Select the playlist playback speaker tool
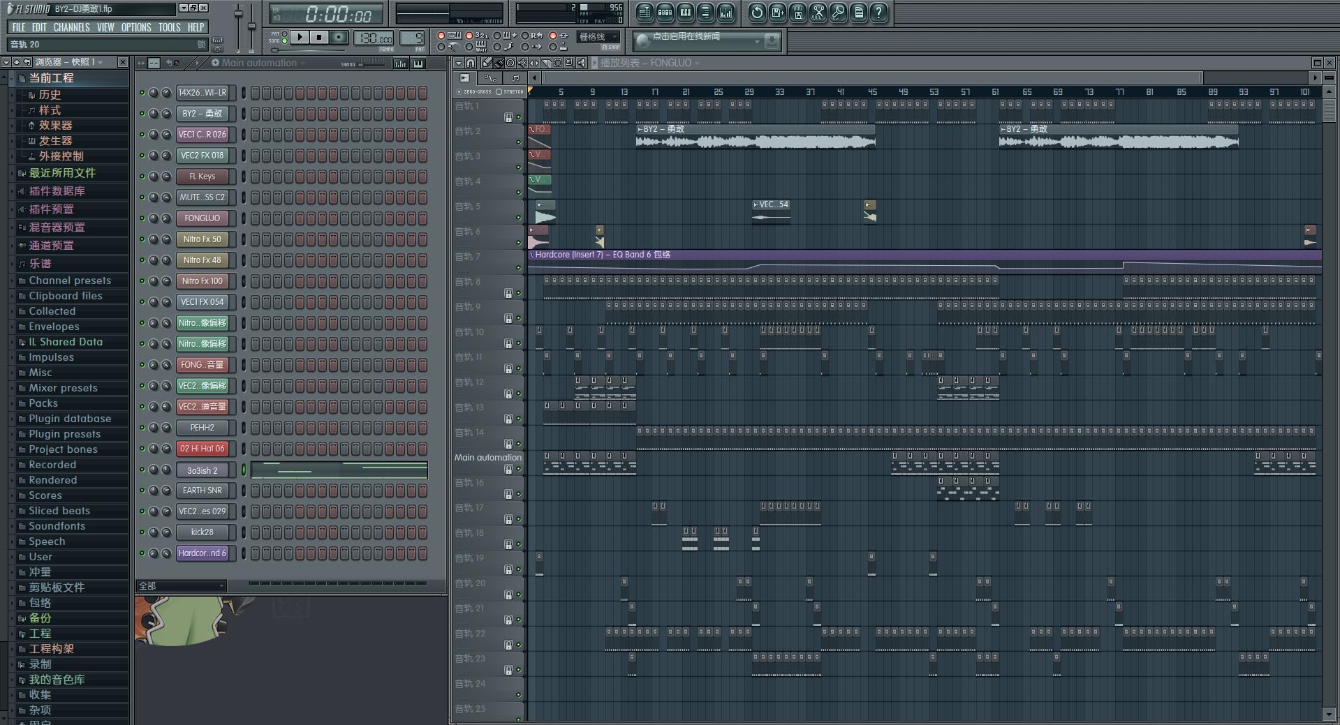The image size is (1340, 725). (x=582, y=63)
